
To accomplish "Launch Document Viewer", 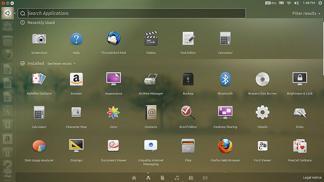I will coord(113,146).
